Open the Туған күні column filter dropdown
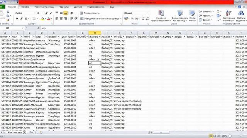The width and height of the screenshot is (247, 138). coord(75,37)
